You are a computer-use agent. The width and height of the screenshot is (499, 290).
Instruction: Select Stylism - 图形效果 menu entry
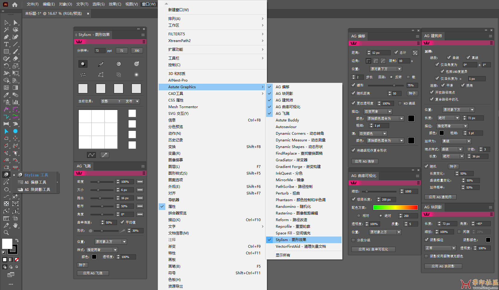pyautogui.click(x=304, y=240)
